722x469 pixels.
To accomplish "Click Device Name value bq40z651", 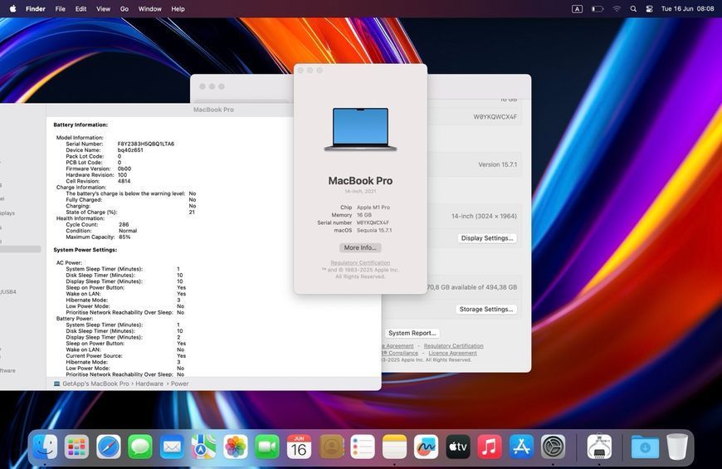I will pos(130,149).
